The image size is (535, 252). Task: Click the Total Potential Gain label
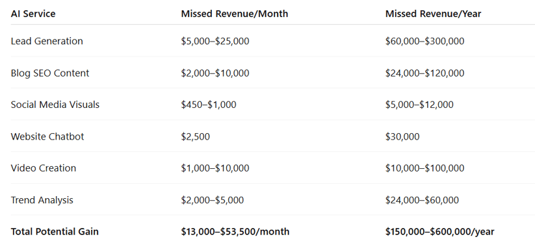(x=55, y=231)
